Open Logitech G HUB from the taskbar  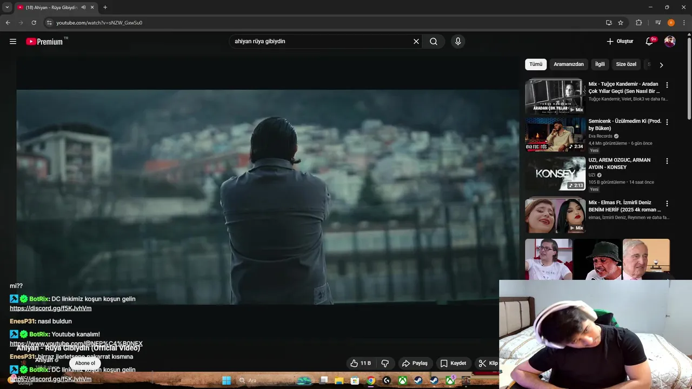tap(387, 380)
